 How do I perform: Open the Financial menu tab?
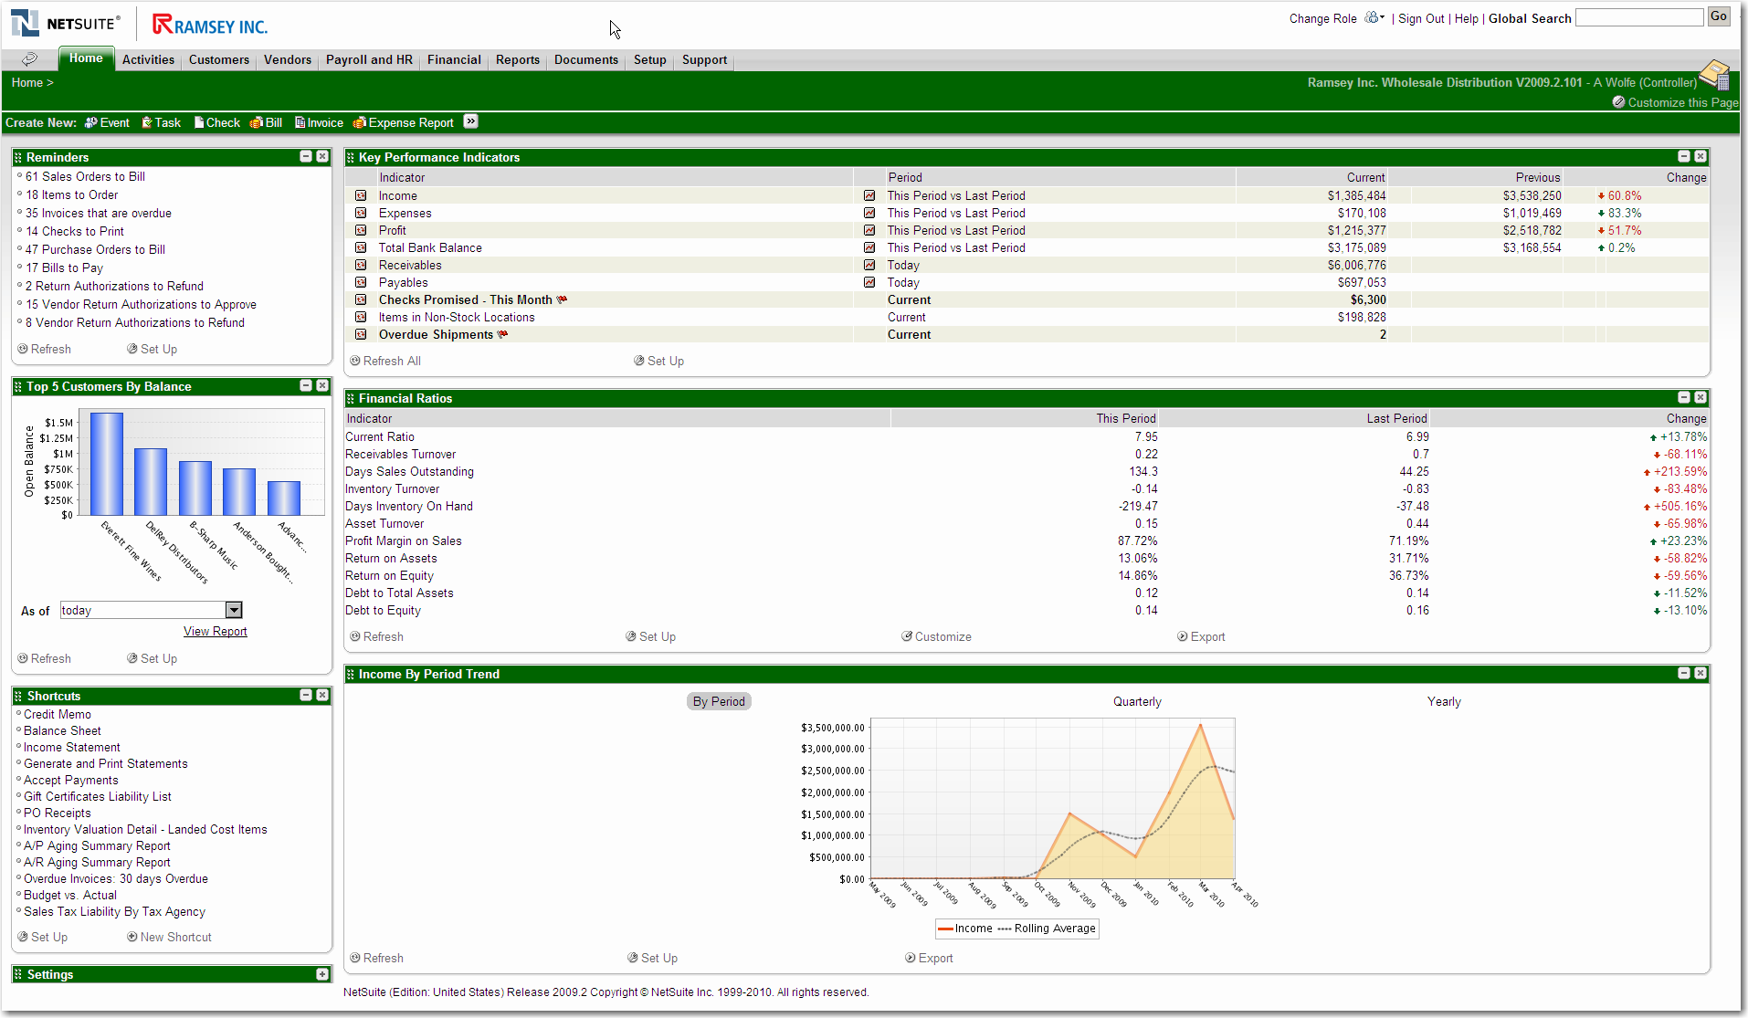pyautogui.click(x=454, y=59)
